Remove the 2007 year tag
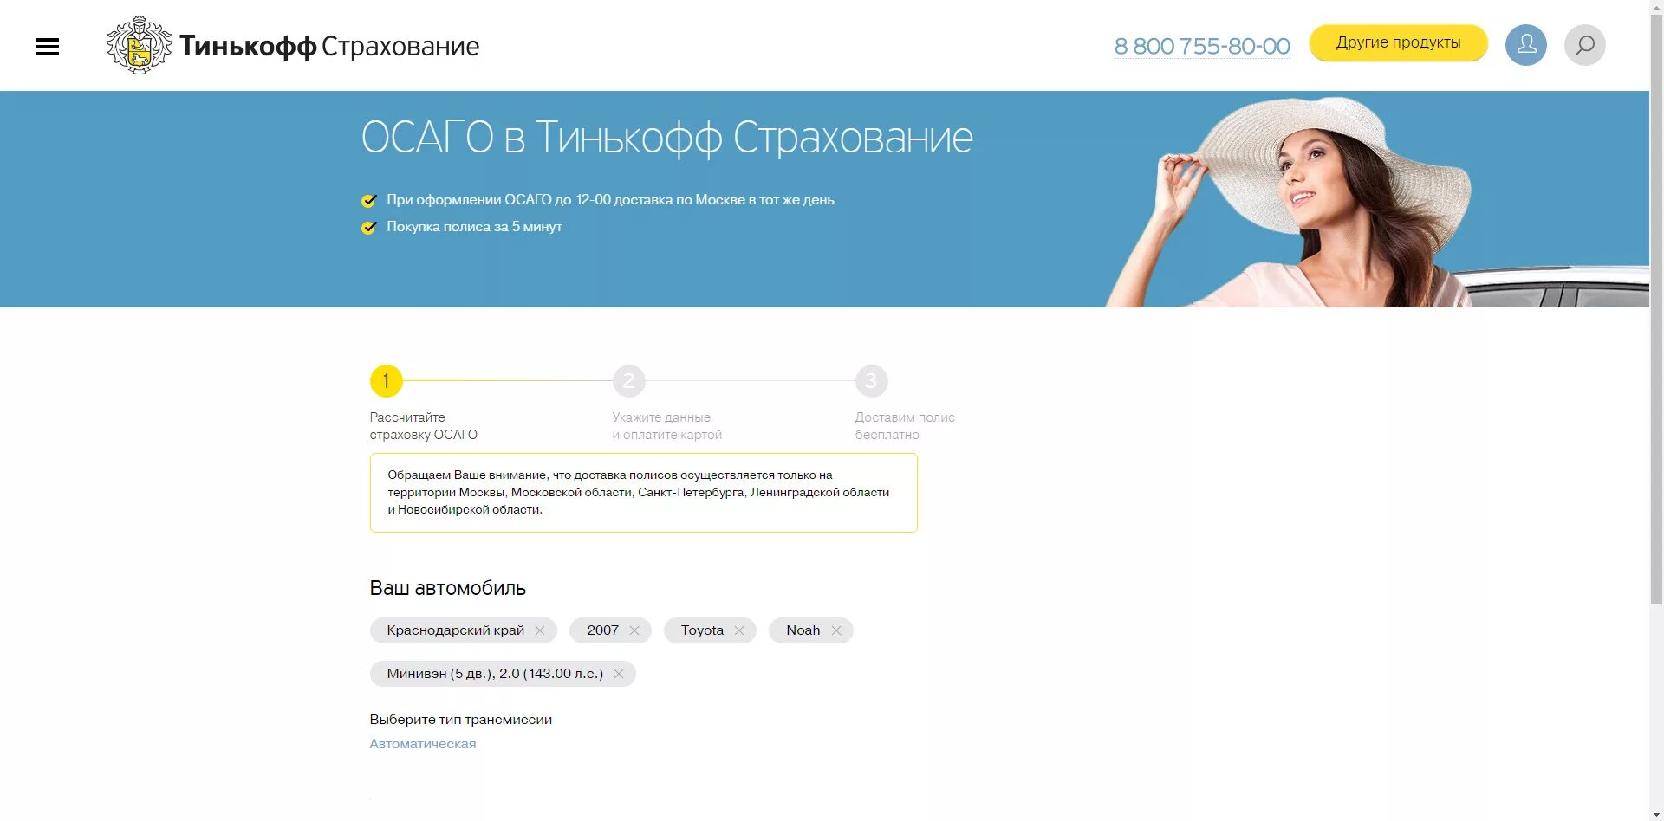1664x821 pixels. click(x=634, y=630)
